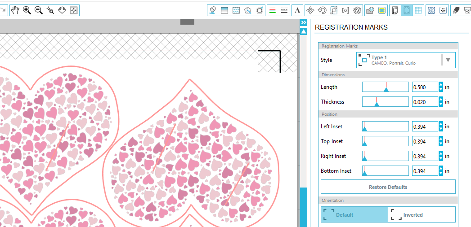Click the Left Inset value field

pyautogui.click(x=425, y=127)
